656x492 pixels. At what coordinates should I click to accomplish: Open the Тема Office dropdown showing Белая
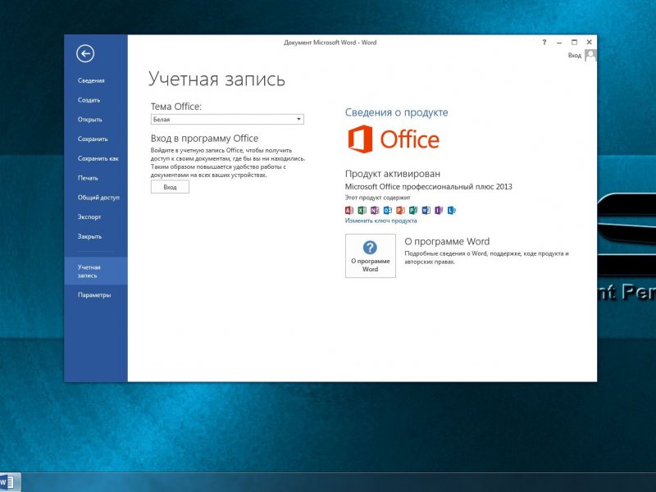(227, 119)
